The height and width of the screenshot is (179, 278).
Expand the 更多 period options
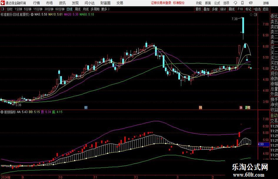coord(105,9)
